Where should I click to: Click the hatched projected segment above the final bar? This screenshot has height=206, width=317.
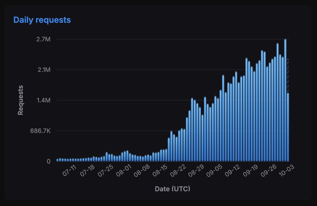pyautogui.click(x=288, y=76)
